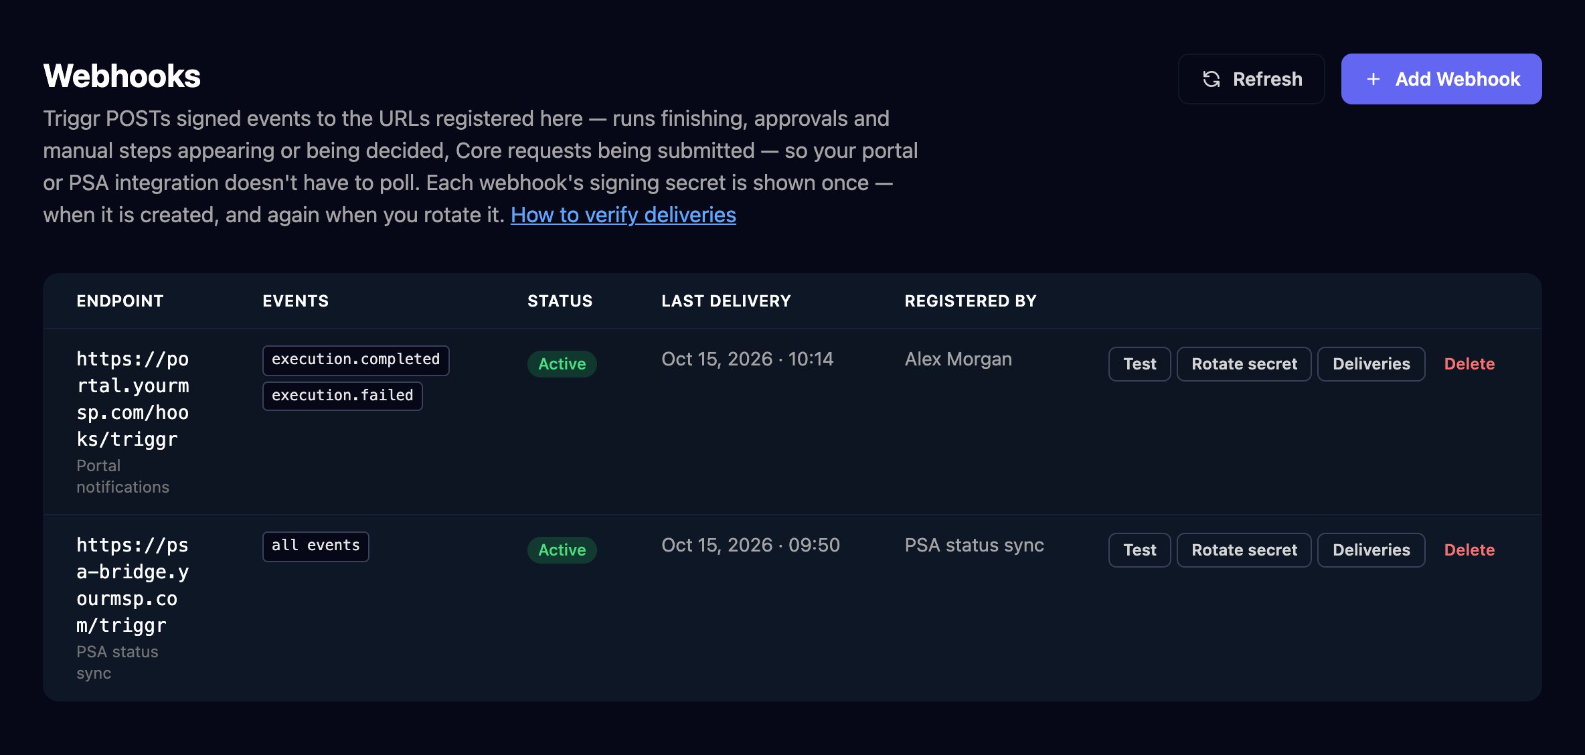This screenshot has width=1585, height=755.
Task: Click the plus icon in Add Webhook
Action: point(1373,79)
